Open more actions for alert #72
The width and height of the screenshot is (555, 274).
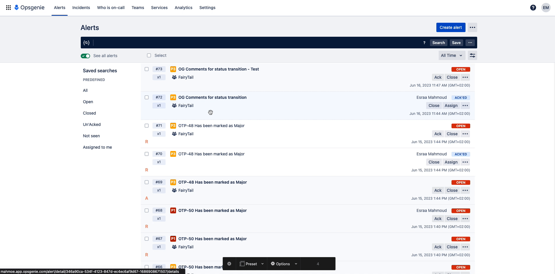pos(465,106)
